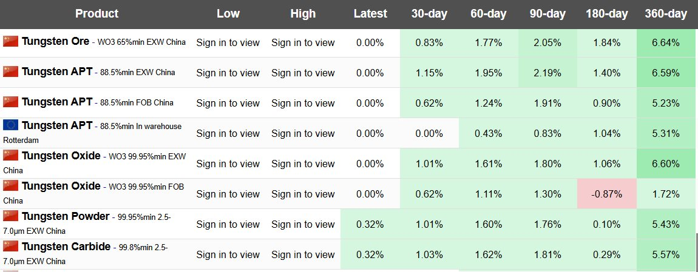Click the 360-day column header

pyautogui.click(x=666, y=13)
